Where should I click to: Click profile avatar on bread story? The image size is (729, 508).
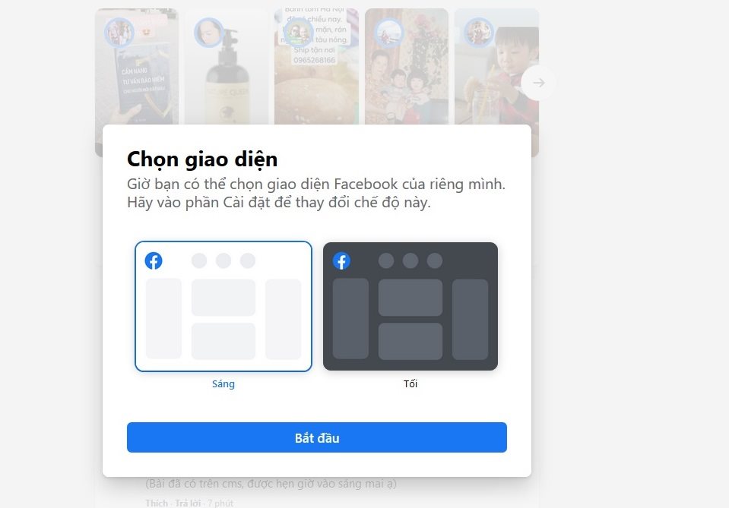tap(299, 33)
